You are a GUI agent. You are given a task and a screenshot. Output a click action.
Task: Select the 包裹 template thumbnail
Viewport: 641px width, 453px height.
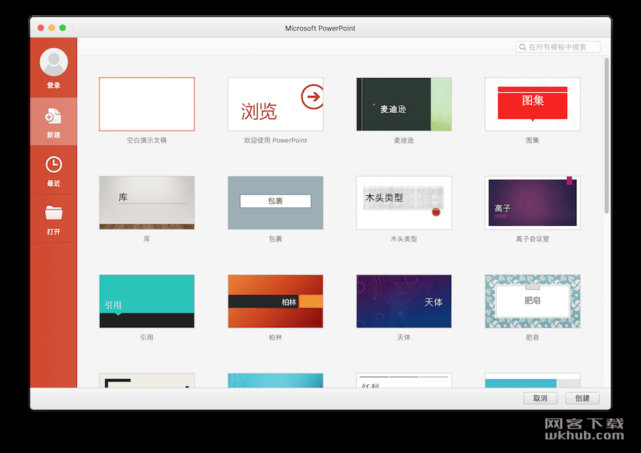276,203
